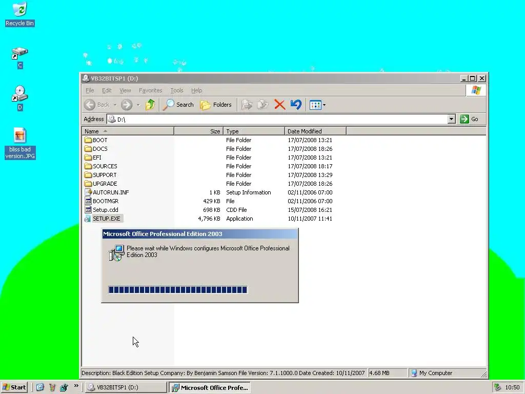Click the Windows flag logo in Explorer
This screenshot has height=394, width=525.
click(476, 90)
